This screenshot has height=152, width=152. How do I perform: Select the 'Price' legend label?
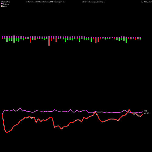pos(5,7)
